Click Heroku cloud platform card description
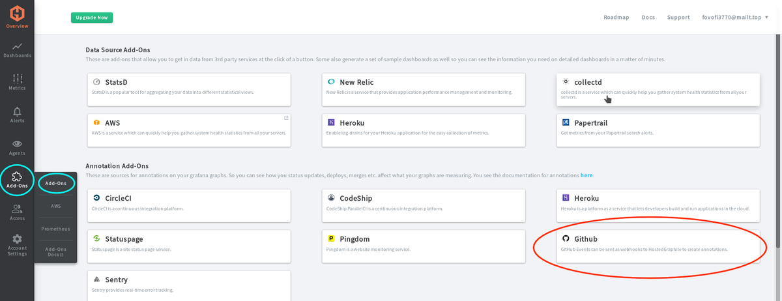The image size is (782, 301). click(x=655, y=208)
